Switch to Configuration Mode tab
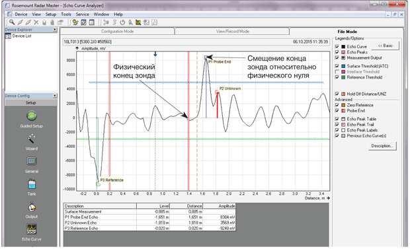The height and width of the screenshot is (249, 410). 118,31
